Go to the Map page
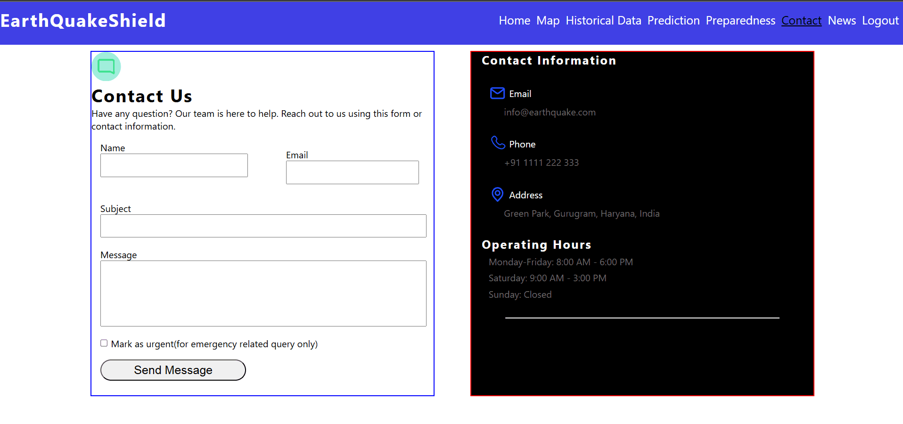The height and width of the screenshot is (424, 903). pos(548,21)
